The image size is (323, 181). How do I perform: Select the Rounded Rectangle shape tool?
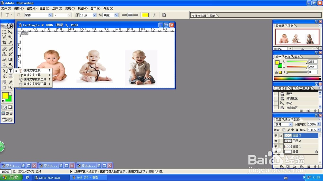(10, 76)
